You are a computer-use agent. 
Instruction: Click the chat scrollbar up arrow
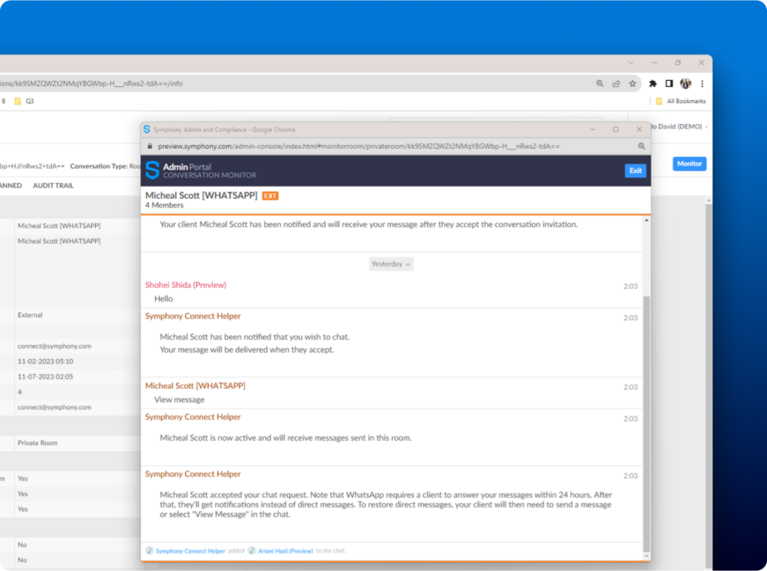tap(646, 221)
